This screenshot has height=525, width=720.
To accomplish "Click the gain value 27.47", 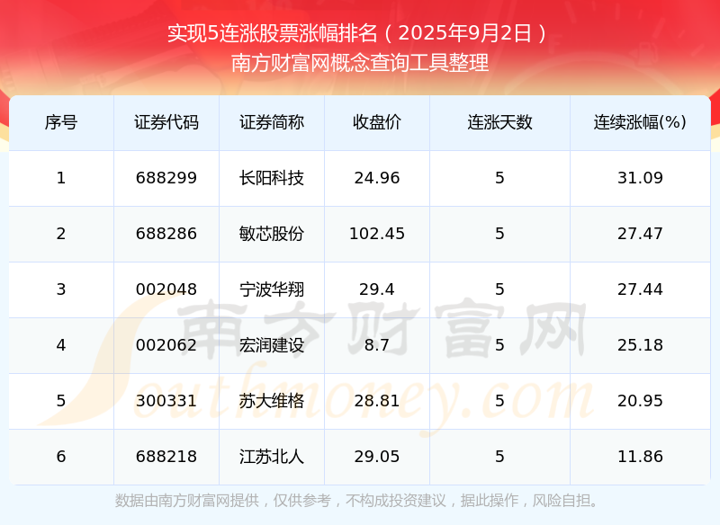I will pyautogui.click(x=640, y=234).
